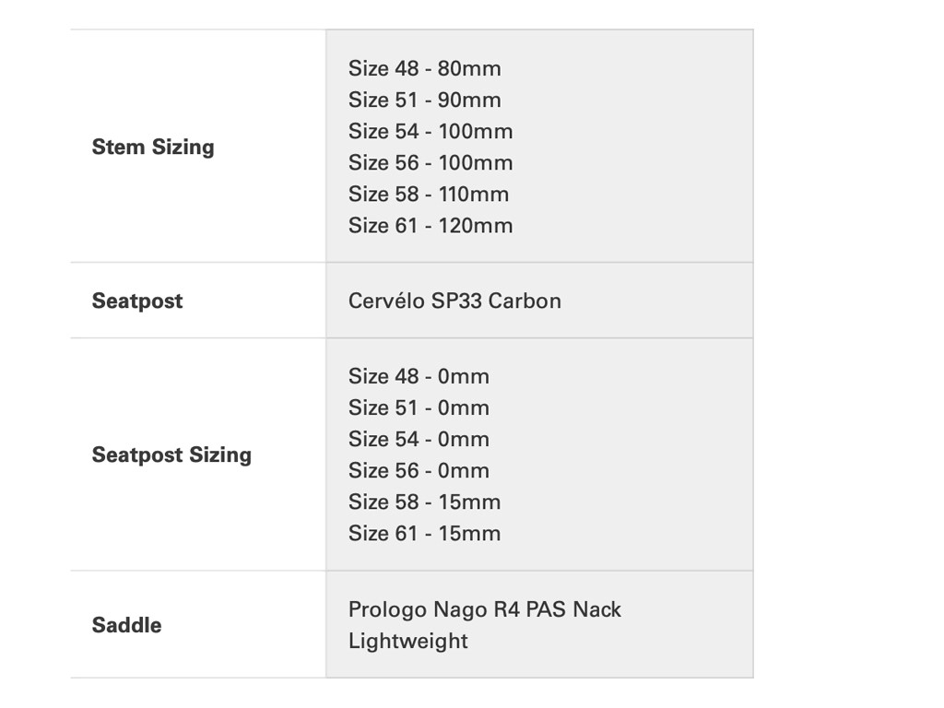Select the Size 61 - 15mm seatpost entry
The width and height of the screenshot is (944, 708).
(x=424, y=534)
